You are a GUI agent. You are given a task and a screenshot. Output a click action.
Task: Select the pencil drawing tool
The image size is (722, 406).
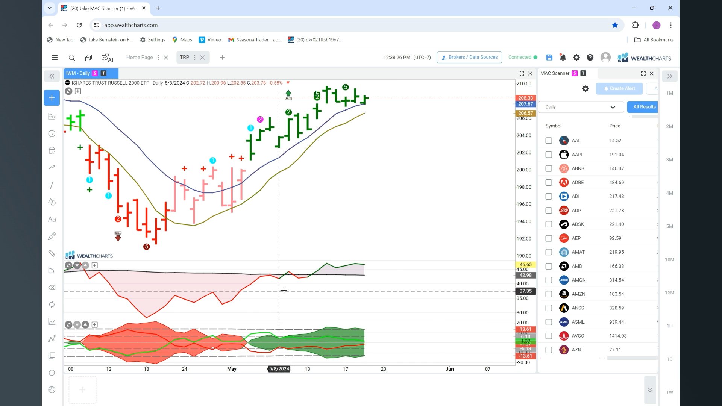[52, 236]
